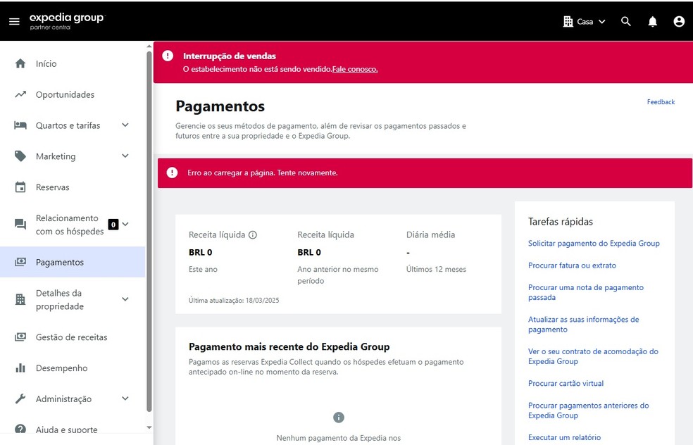Click the info icon beside Receita líquida

pos(253,235)
